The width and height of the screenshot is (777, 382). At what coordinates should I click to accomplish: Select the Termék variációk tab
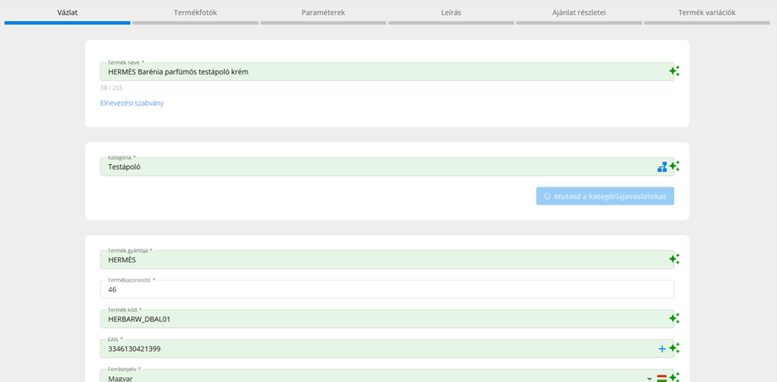click(706, 13)
